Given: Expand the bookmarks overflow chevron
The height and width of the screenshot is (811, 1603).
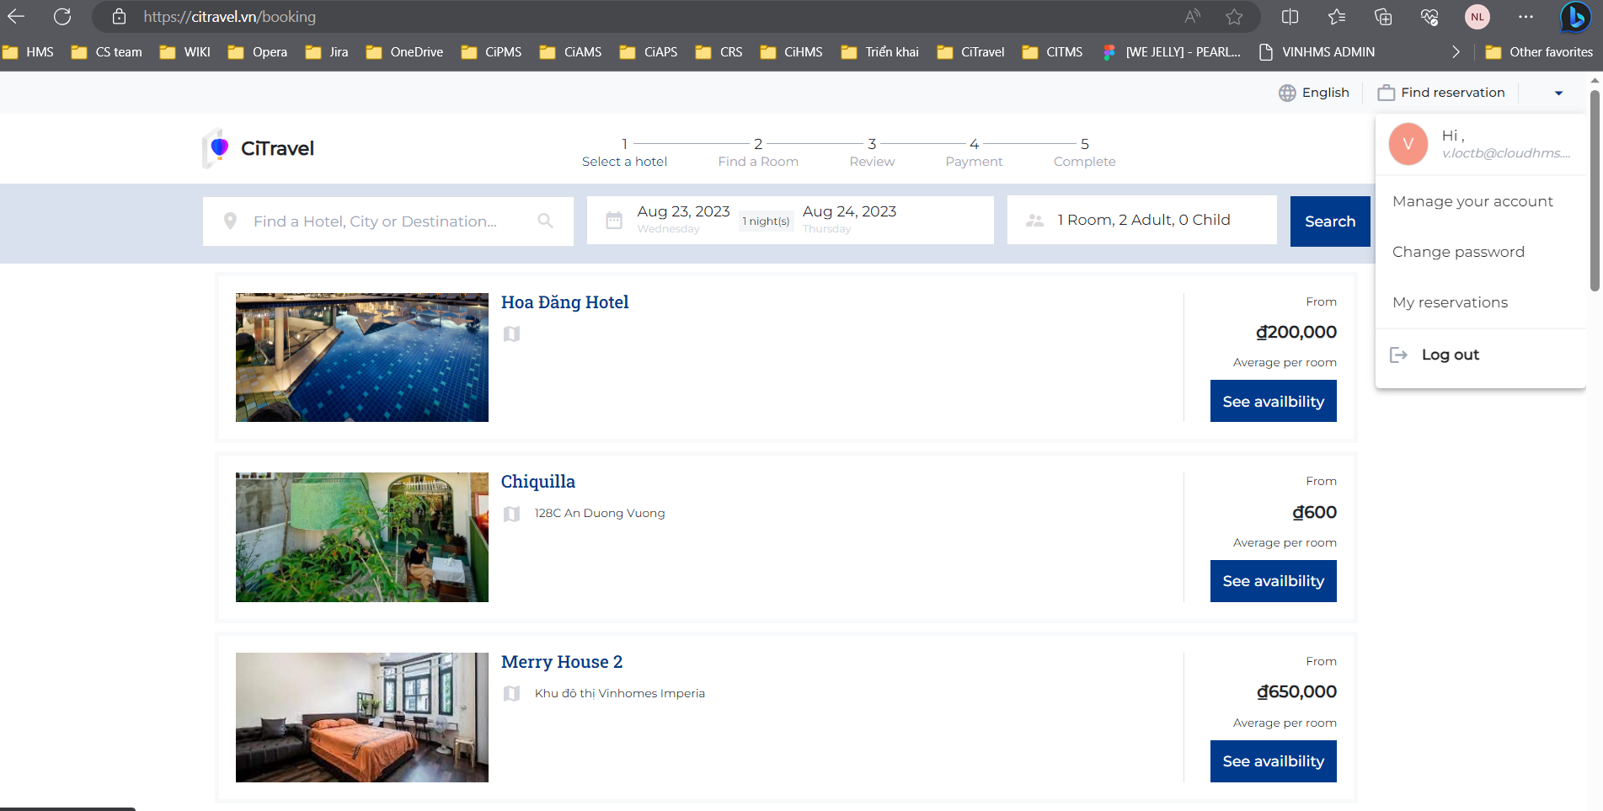Looking at the screenshot, I should coord(1456,52).
